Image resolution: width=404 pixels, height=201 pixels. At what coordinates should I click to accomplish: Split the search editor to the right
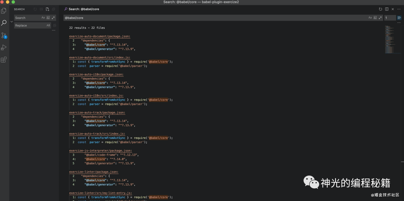[x=387, y=9]
